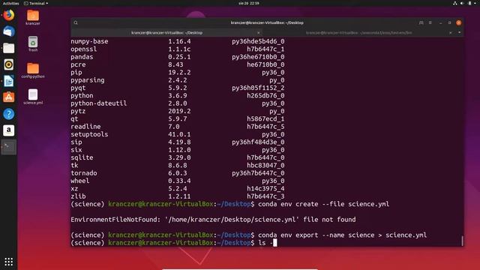Open LibreOffice Writer from the dock

coord(9,81)
